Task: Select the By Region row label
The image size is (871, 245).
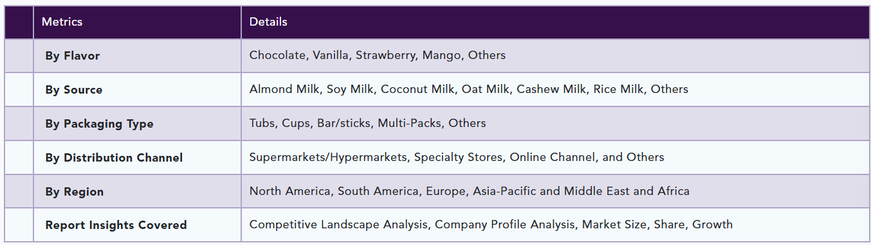Action: click(75, 192)
